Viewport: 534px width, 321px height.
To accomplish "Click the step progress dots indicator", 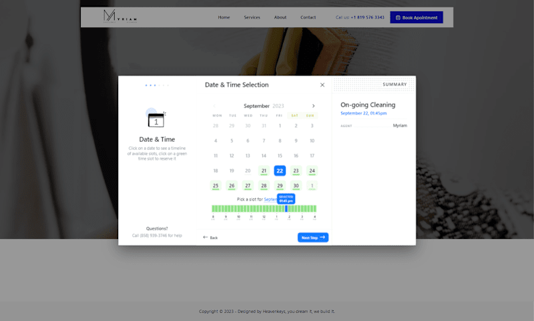I will coord(157,85).
